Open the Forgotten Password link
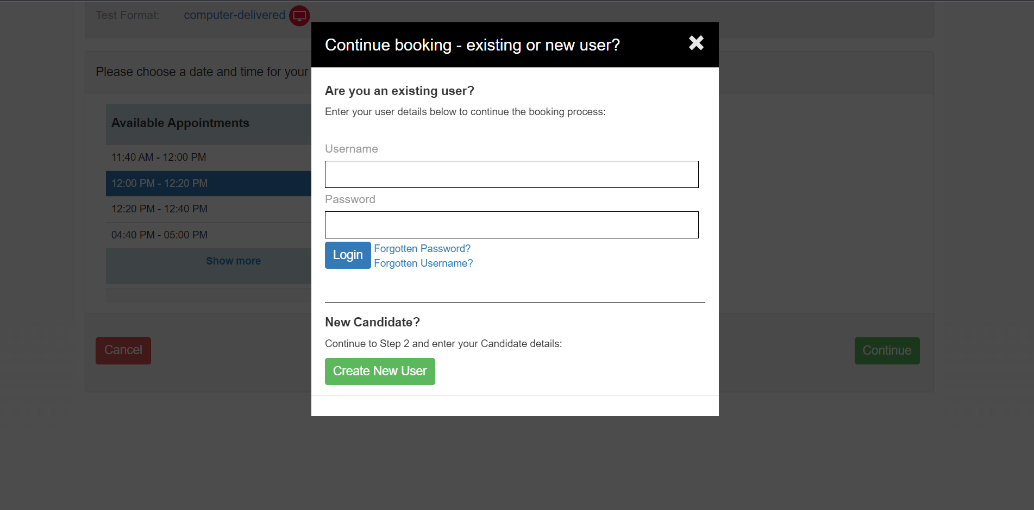 (x=422, y=248)
